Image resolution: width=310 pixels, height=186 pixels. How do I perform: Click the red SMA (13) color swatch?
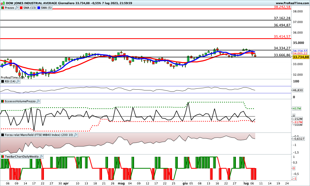click(21, 8)
